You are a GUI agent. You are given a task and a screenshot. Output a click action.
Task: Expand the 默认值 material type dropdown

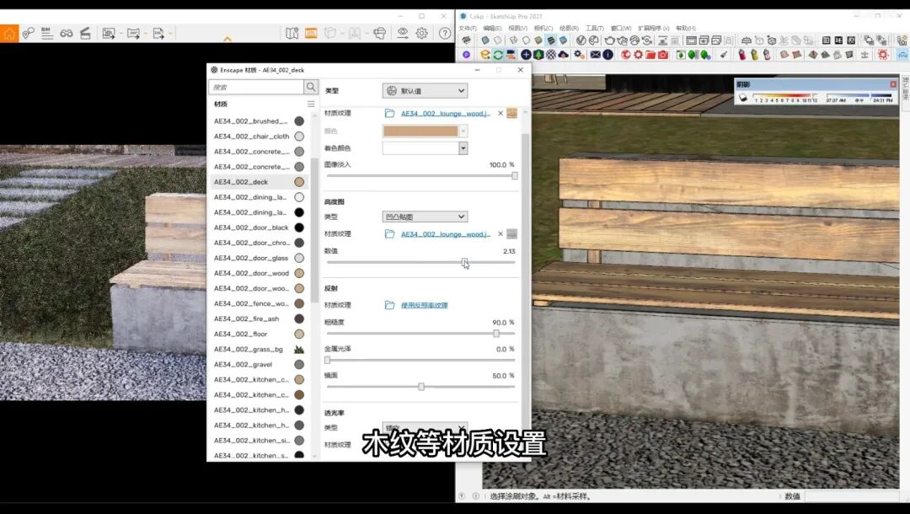tap(425, 91)
